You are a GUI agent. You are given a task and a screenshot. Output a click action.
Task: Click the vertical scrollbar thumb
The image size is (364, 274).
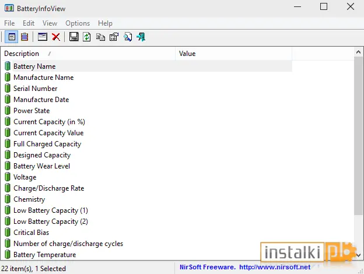(358, 136)
